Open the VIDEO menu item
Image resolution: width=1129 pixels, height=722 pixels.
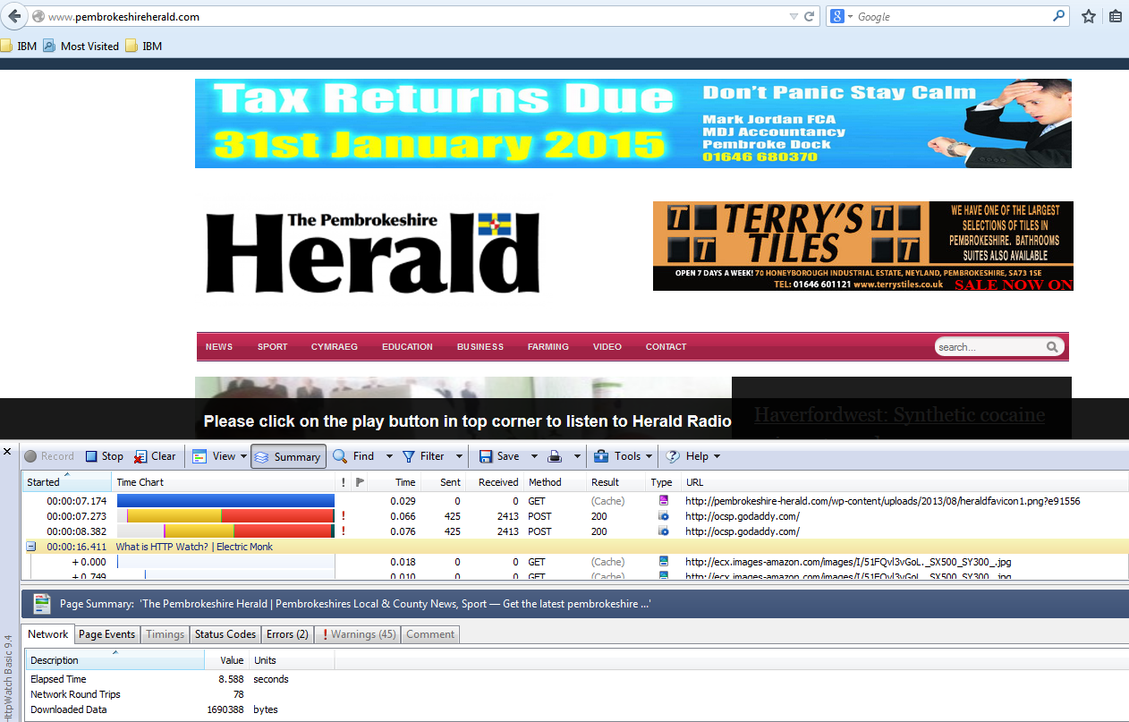[607, 347]
